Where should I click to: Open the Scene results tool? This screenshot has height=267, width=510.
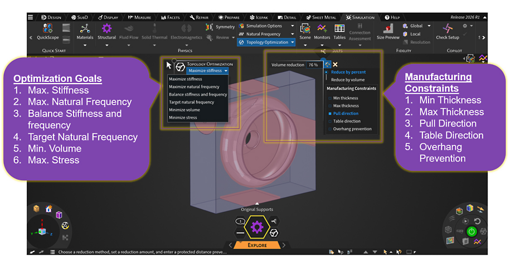pos(305,32)
